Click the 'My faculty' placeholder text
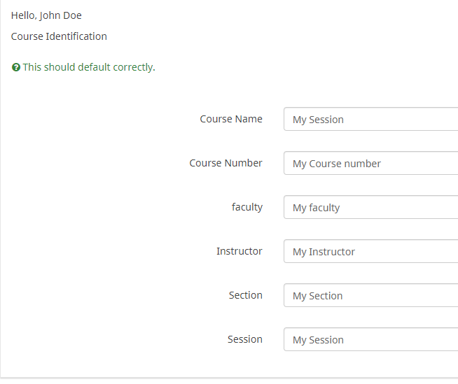The image size is (458, 384). tap(316, 208)
